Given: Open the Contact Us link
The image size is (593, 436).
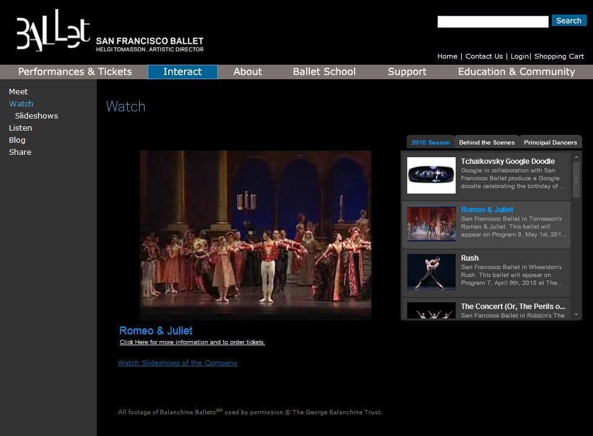Looking at the screenshot, I should pos(484,56).
